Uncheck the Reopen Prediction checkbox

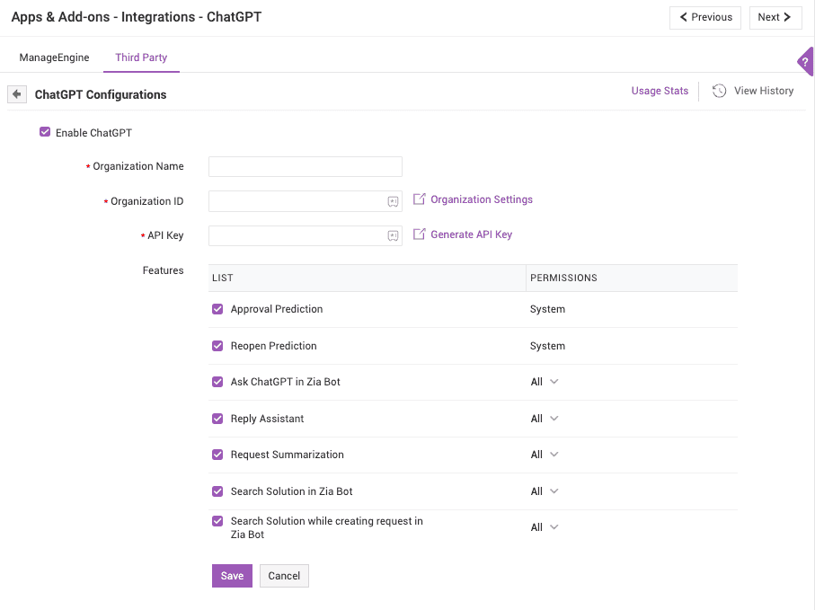click(x=217, y=346)
